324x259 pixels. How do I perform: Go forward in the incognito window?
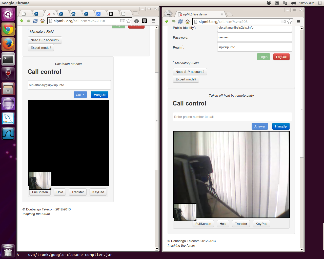click(174, 21)
